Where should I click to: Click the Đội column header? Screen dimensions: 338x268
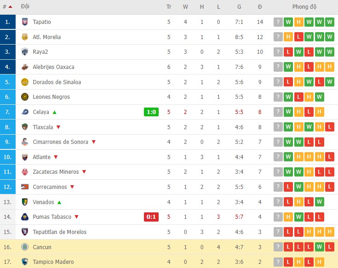[25, 7]
